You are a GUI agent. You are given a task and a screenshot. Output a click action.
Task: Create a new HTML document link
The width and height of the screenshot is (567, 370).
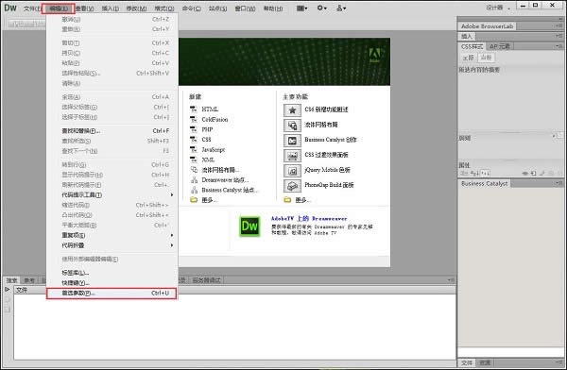(210, 109)
